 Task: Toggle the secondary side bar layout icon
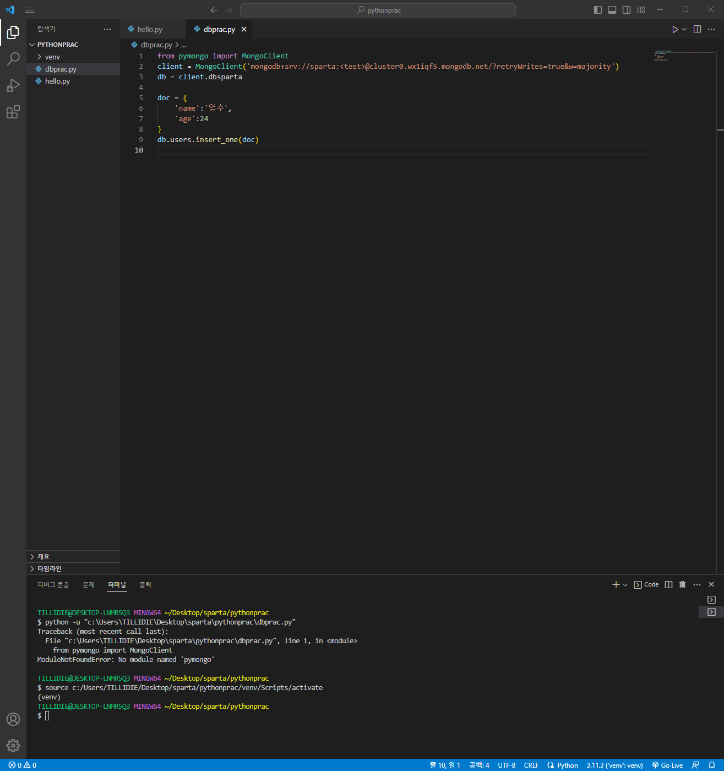pos(627,10)
